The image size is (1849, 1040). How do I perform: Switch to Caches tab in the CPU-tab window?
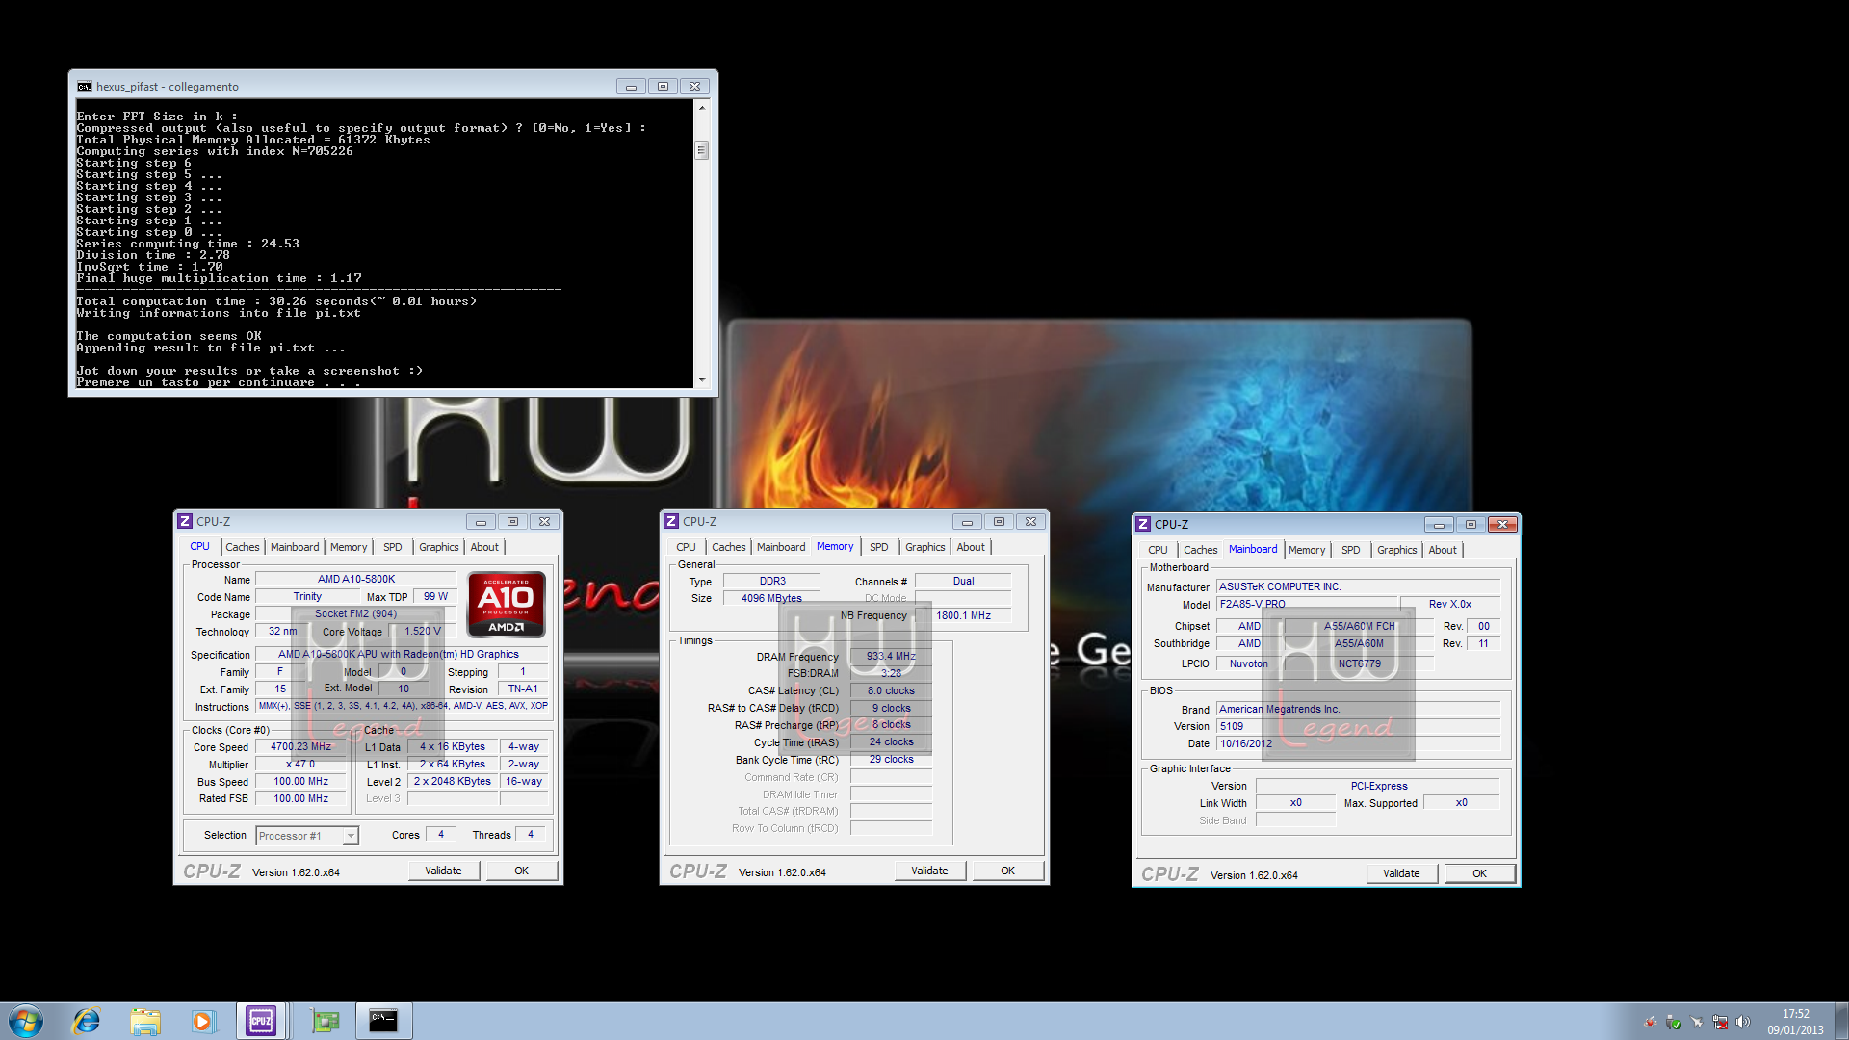(243, 547)
